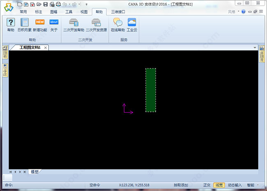The image size is (267, 191).
Task: Toggle the 线宽 line width button
Action: 219,185
